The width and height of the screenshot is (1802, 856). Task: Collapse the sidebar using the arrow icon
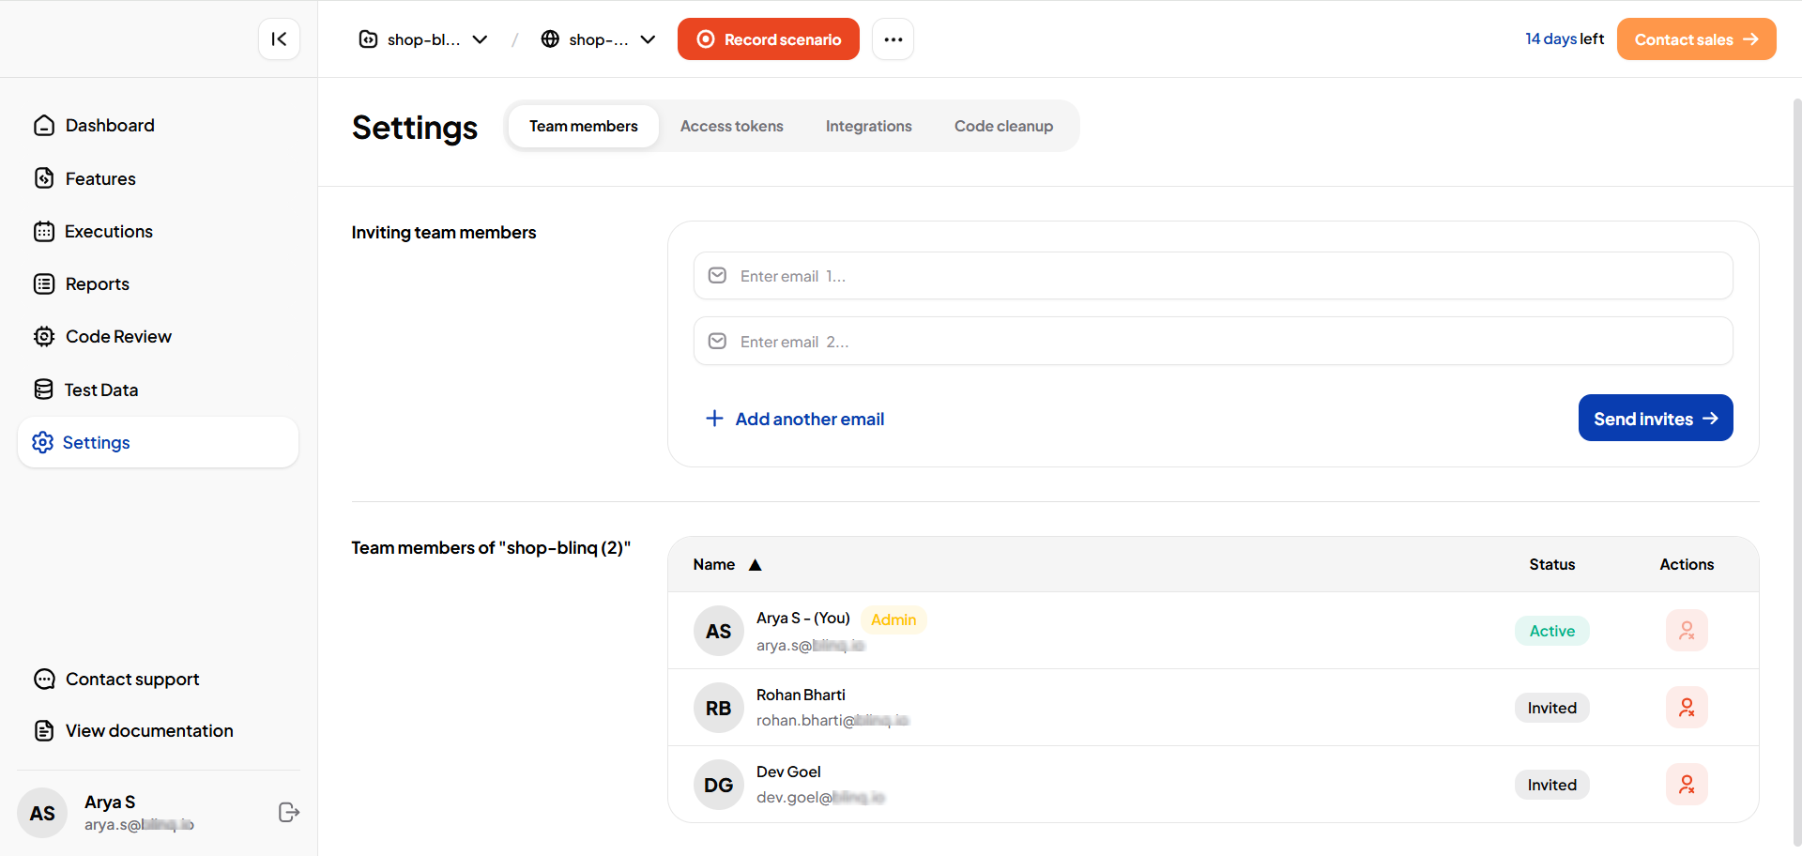pyautogui.click(x=279, y=39)
